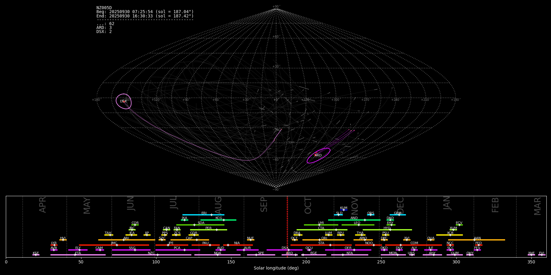Click the GEM shower bar
Screen dimensions: 551x275
(398, 215)
